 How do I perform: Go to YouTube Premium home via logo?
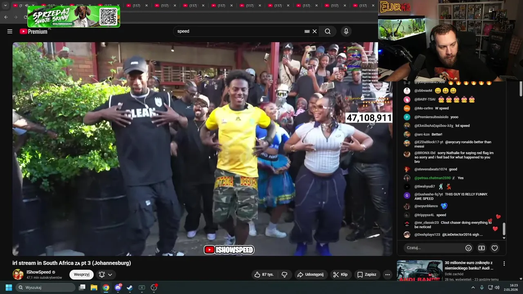(34, 31)
